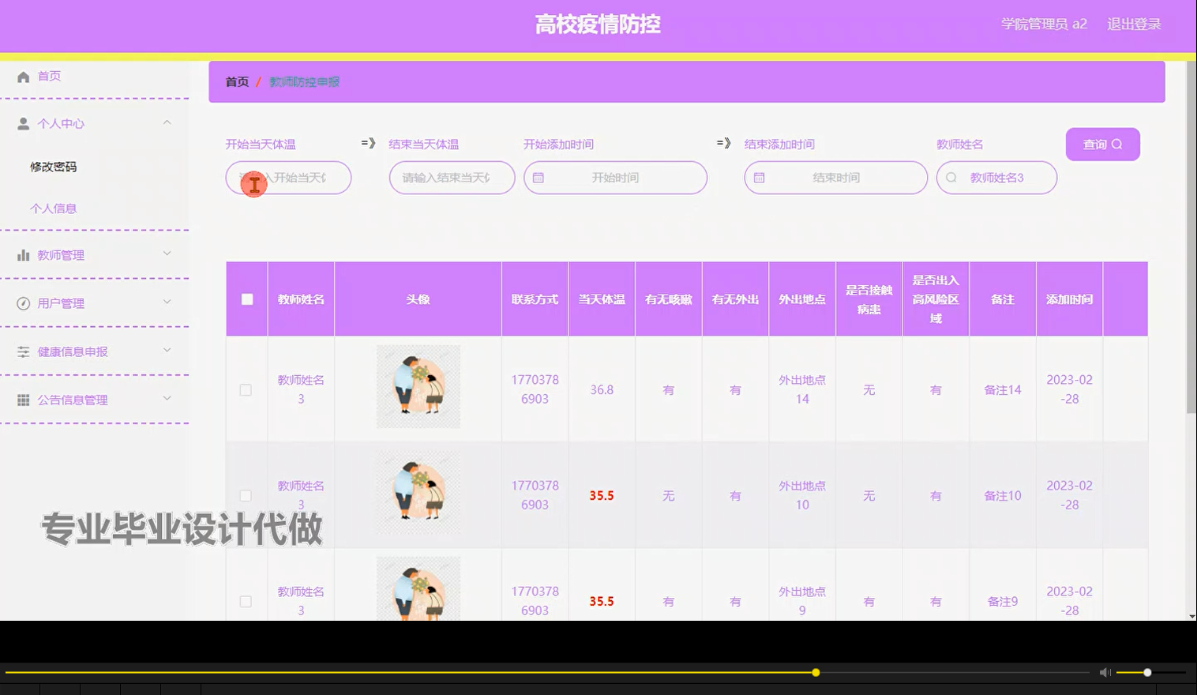Screen dimensions: 1197x695
Task: Open the avatar image in 备注14 row
Action: click(x=418, y=387)
